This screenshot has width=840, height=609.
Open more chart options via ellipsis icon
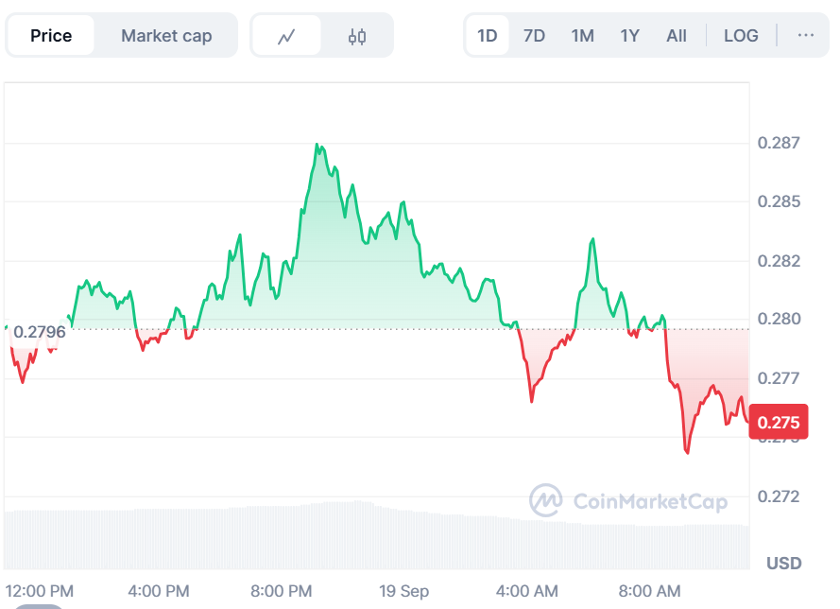(805, 35)
